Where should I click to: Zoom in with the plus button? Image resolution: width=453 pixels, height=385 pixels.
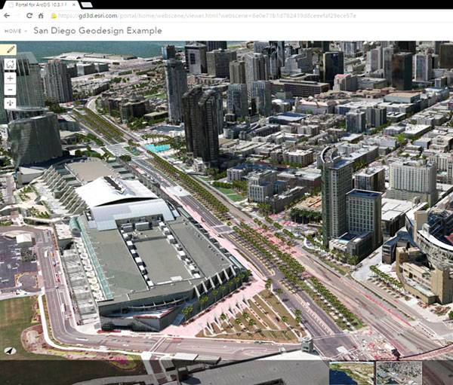coord(10,78)
